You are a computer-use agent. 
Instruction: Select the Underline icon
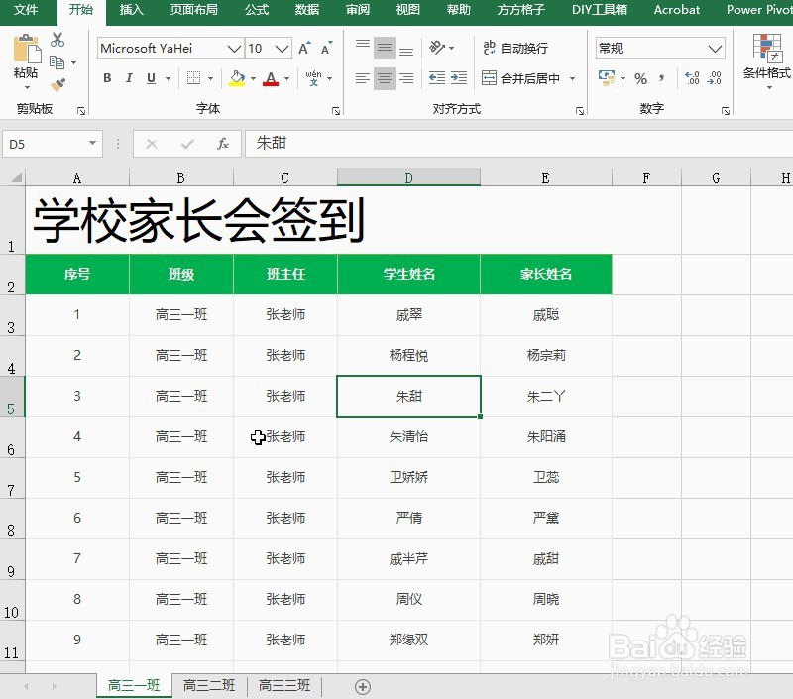click(x=151, y=77)
